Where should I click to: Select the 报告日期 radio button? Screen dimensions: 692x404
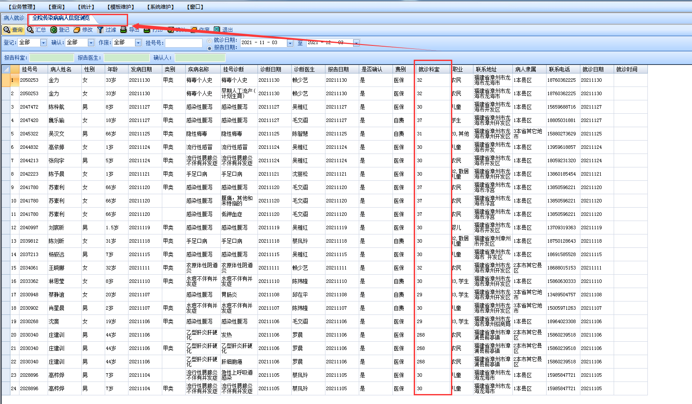click(x=209, y=48)
